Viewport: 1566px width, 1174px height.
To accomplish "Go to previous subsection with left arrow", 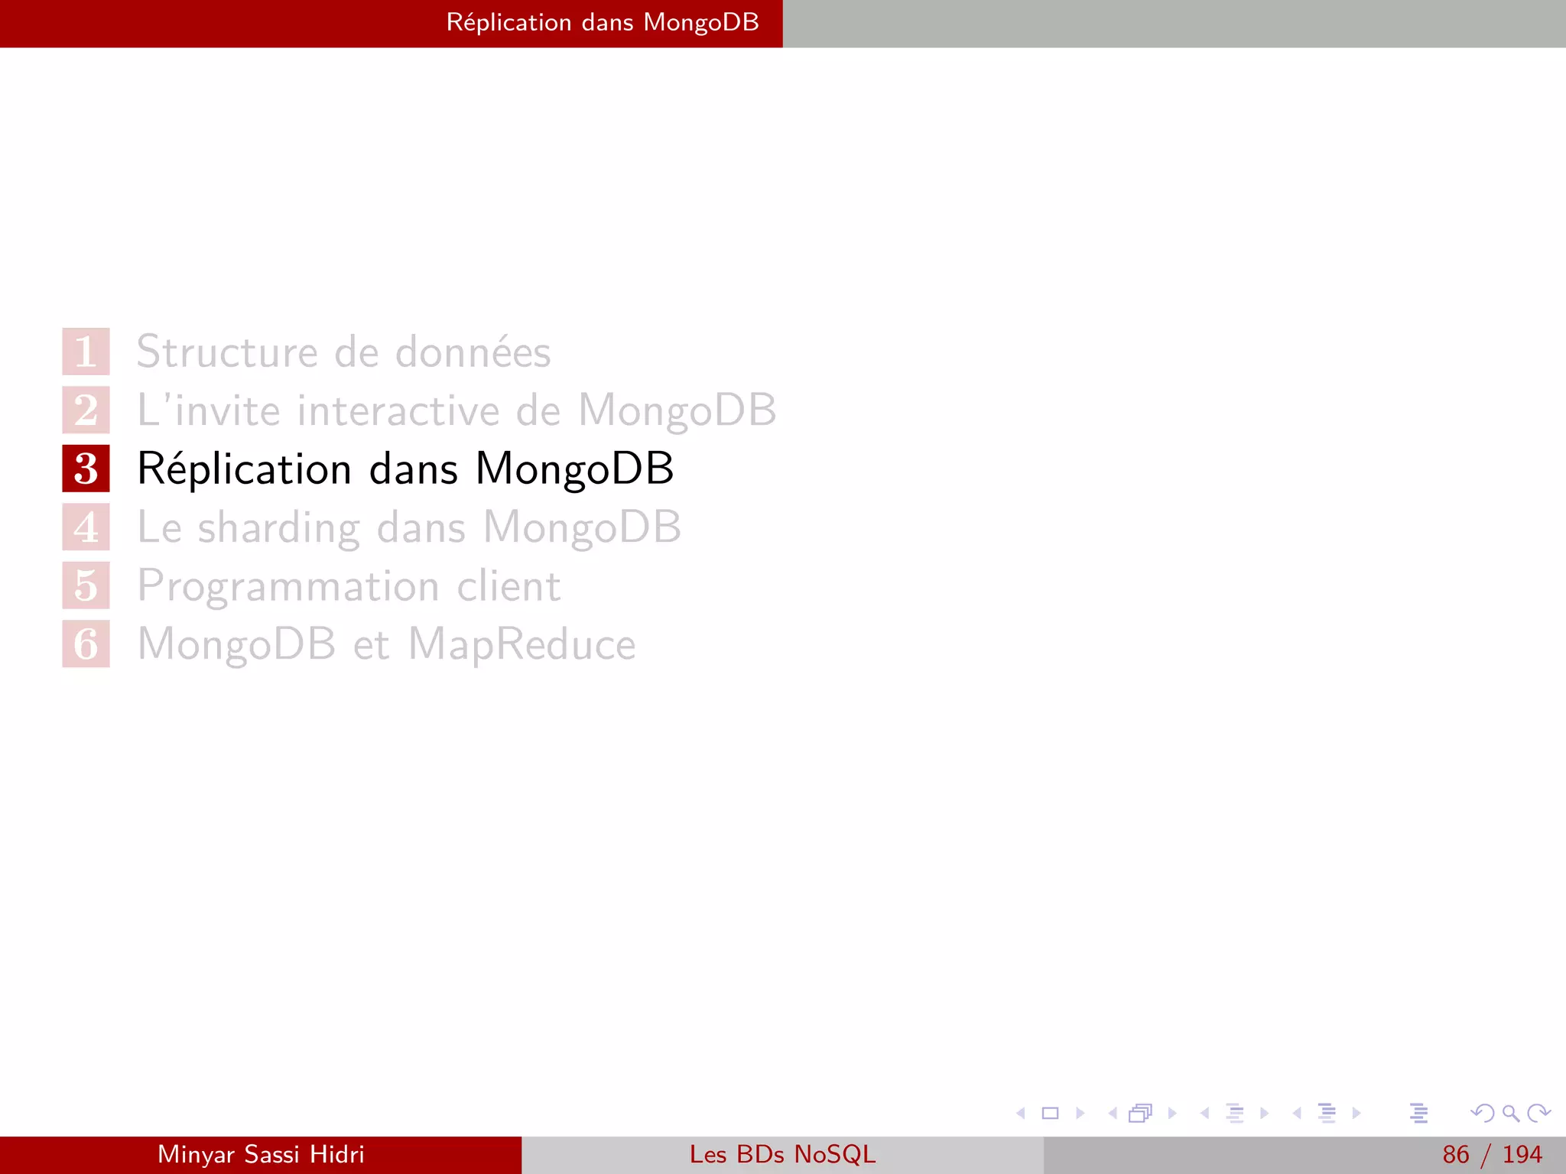I will [x=1205, y=1113].
